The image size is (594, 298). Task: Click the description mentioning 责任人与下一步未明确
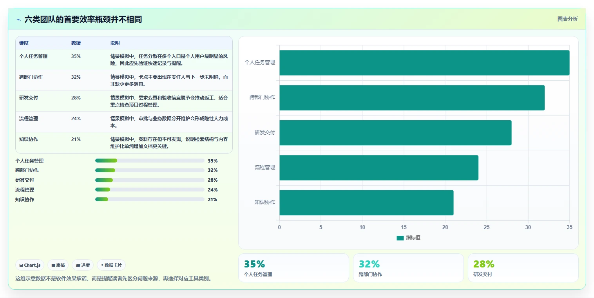169,80
